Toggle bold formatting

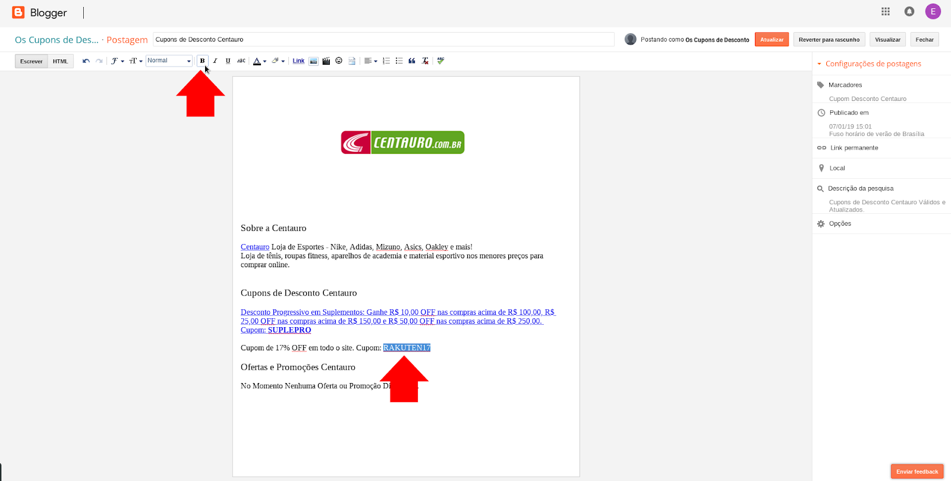pyautogui.click(x=202, y=61)
